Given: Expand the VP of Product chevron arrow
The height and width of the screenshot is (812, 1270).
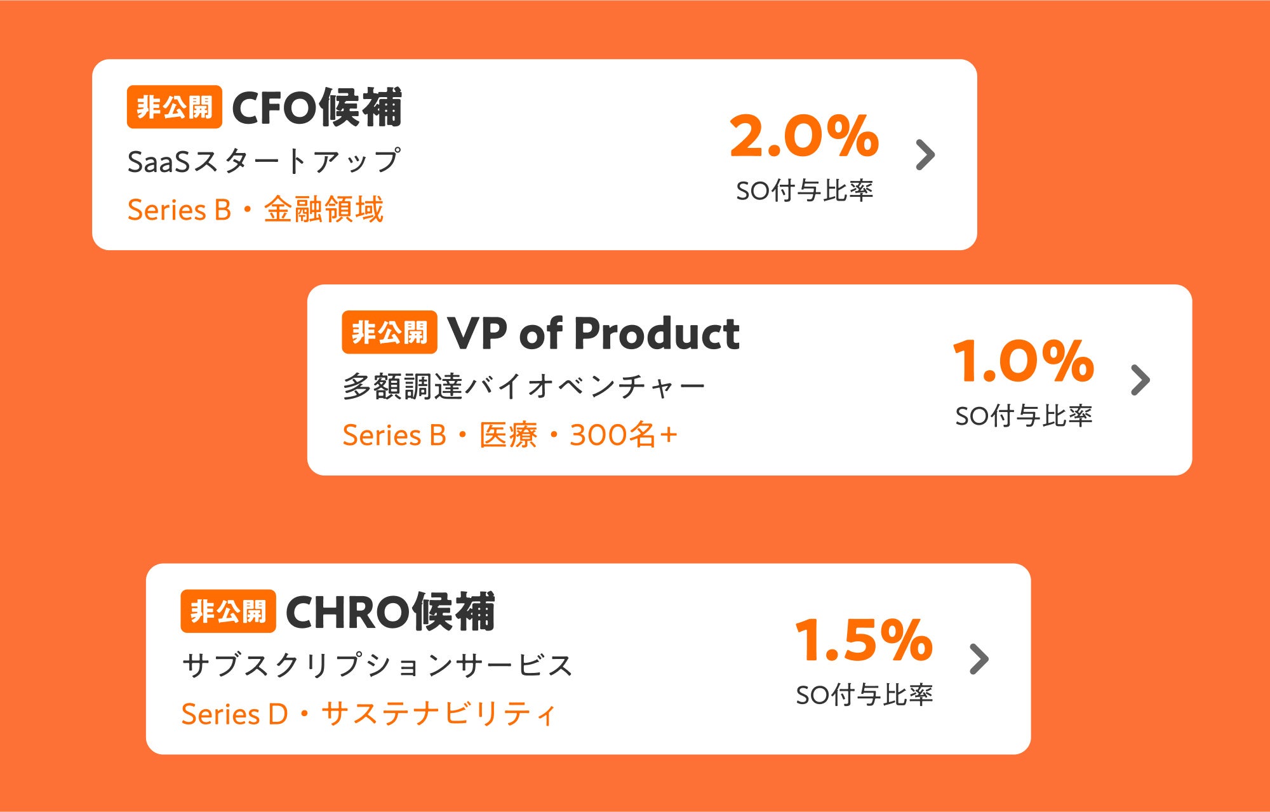Looking at the screenshot, I should (1141, 380).
